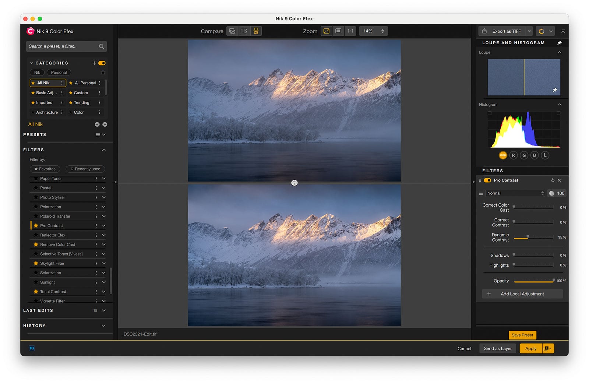The width and height of the screenshot is (589, 383).
Task: Click the export share icon
Action: 484,31
